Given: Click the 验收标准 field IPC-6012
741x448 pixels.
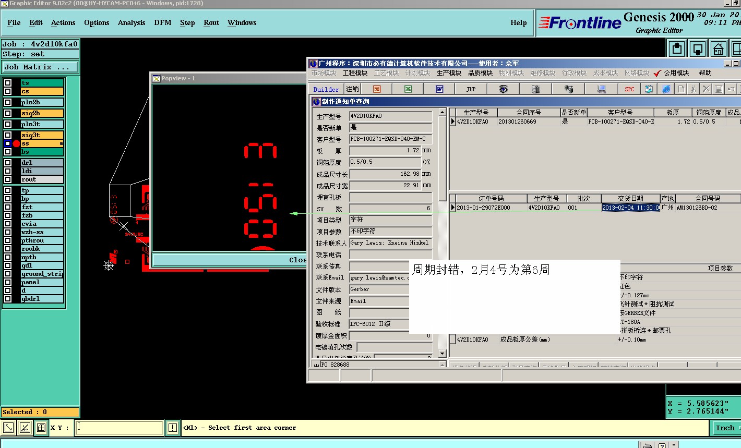Looking at the screenshot, I should (x=379, y=324).
